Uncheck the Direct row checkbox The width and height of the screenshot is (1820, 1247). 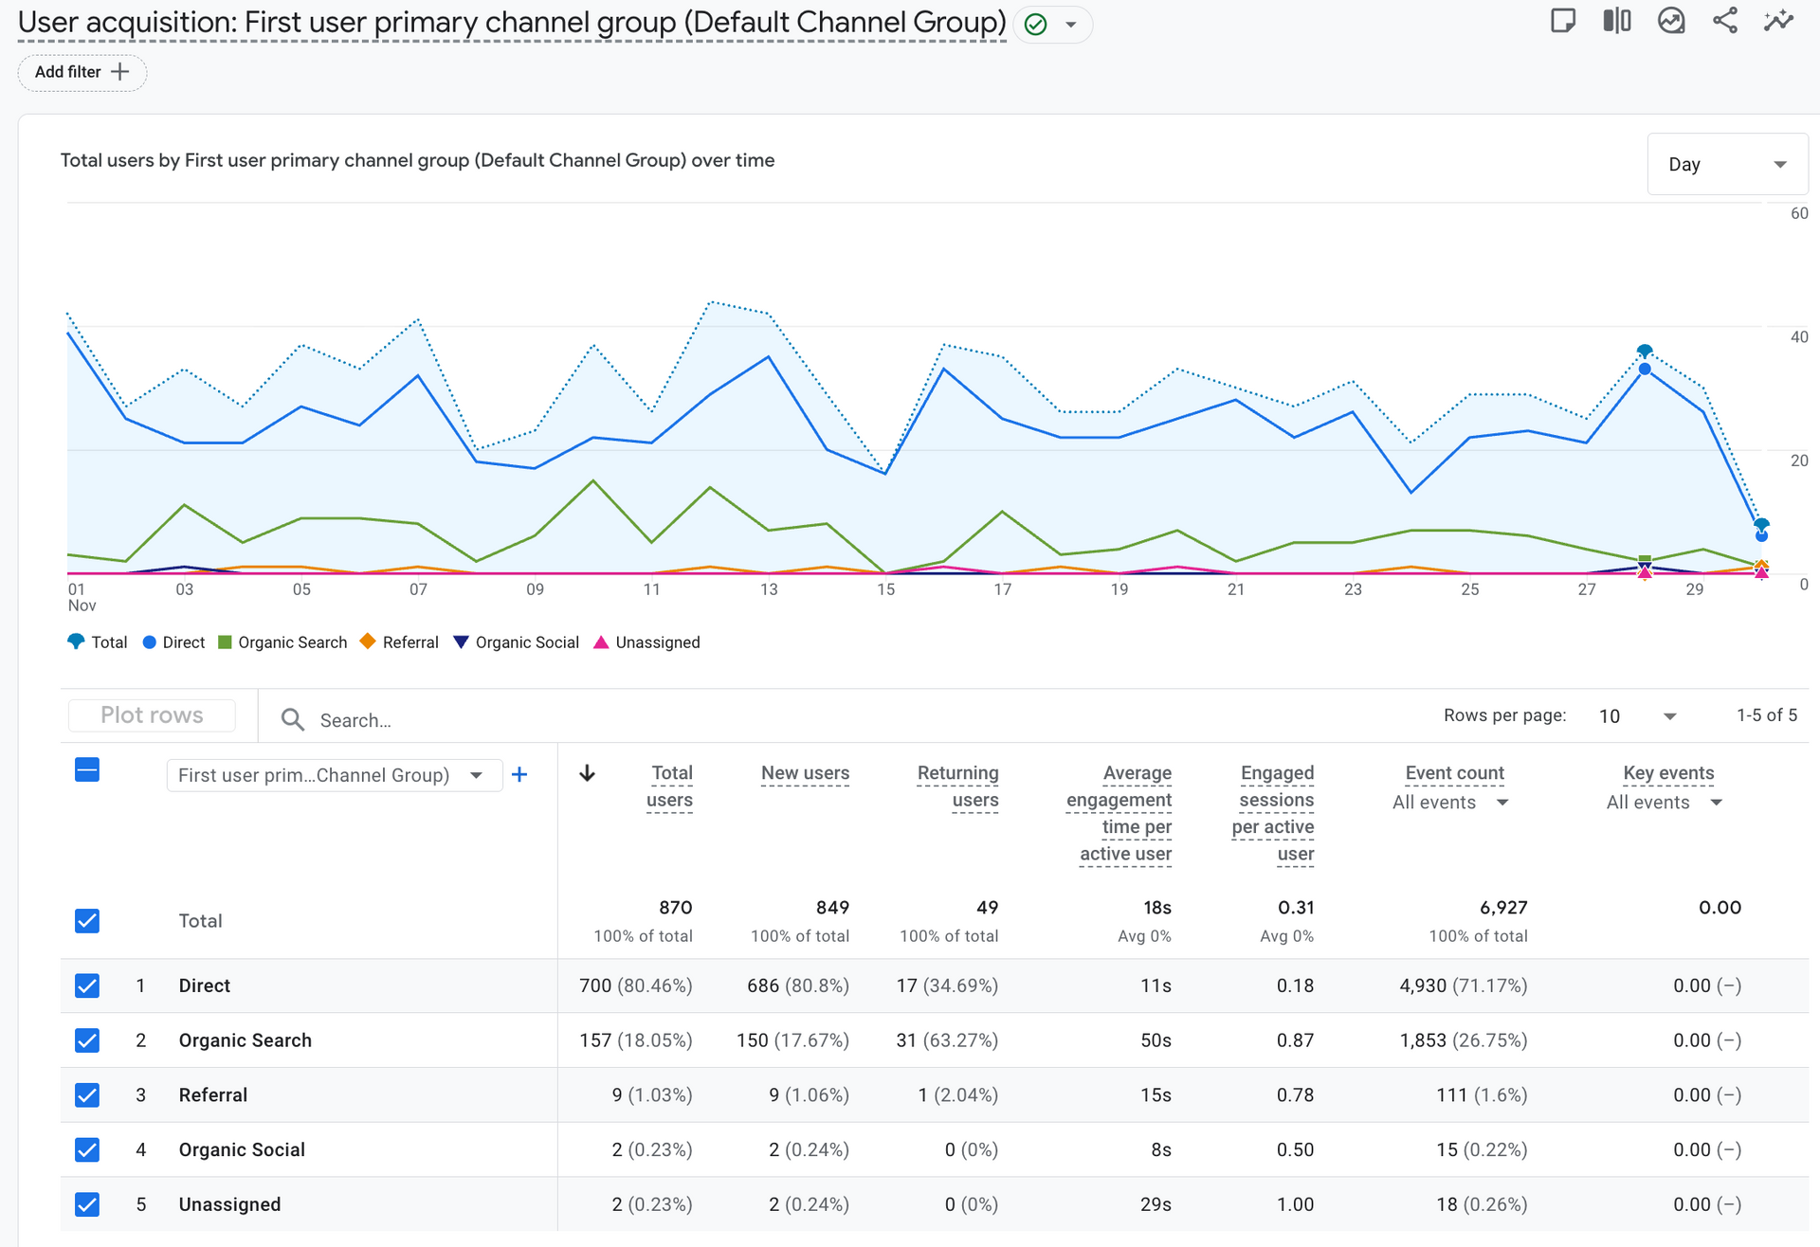pos(87,985)
